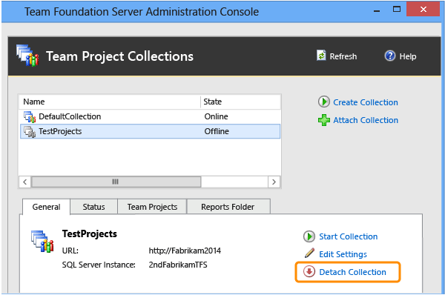Click the Detach Collection link
Screen dimensions: 445x295
[352, 272]
